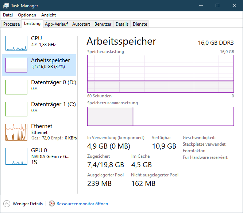Open the Autostart tab

(x=81, y=24)
